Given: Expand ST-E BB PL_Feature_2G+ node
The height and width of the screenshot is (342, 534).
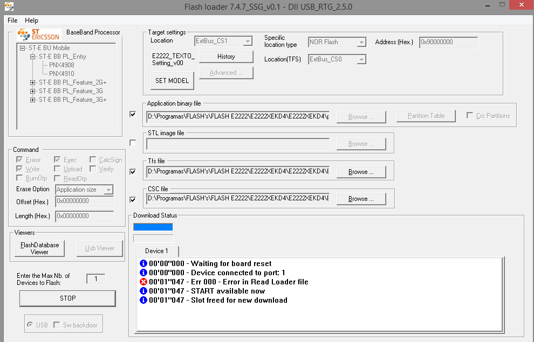Looking at the screenshot, I should tap(33, 82).
